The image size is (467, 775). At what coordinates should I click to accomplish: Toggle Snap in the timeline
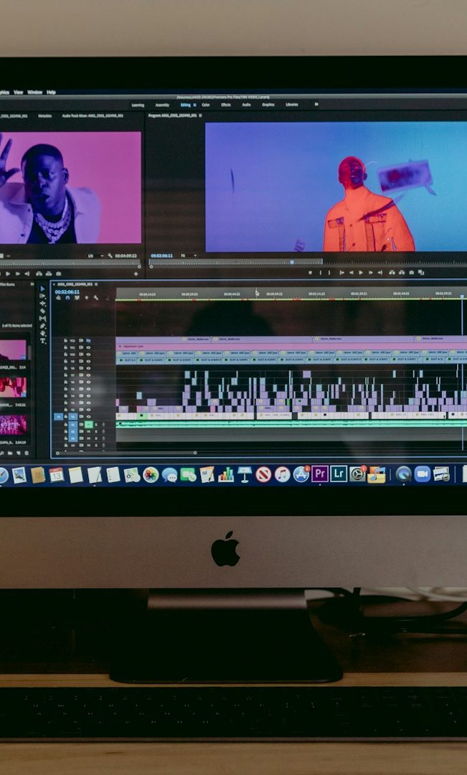[x=67, y=298]
